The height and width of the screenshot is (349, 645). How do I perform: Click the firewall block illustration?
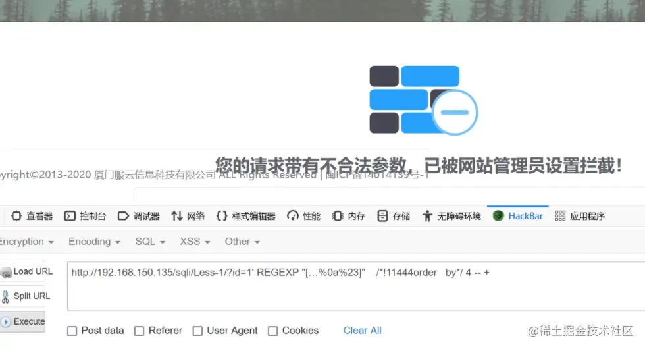click(x=423, y=100)
